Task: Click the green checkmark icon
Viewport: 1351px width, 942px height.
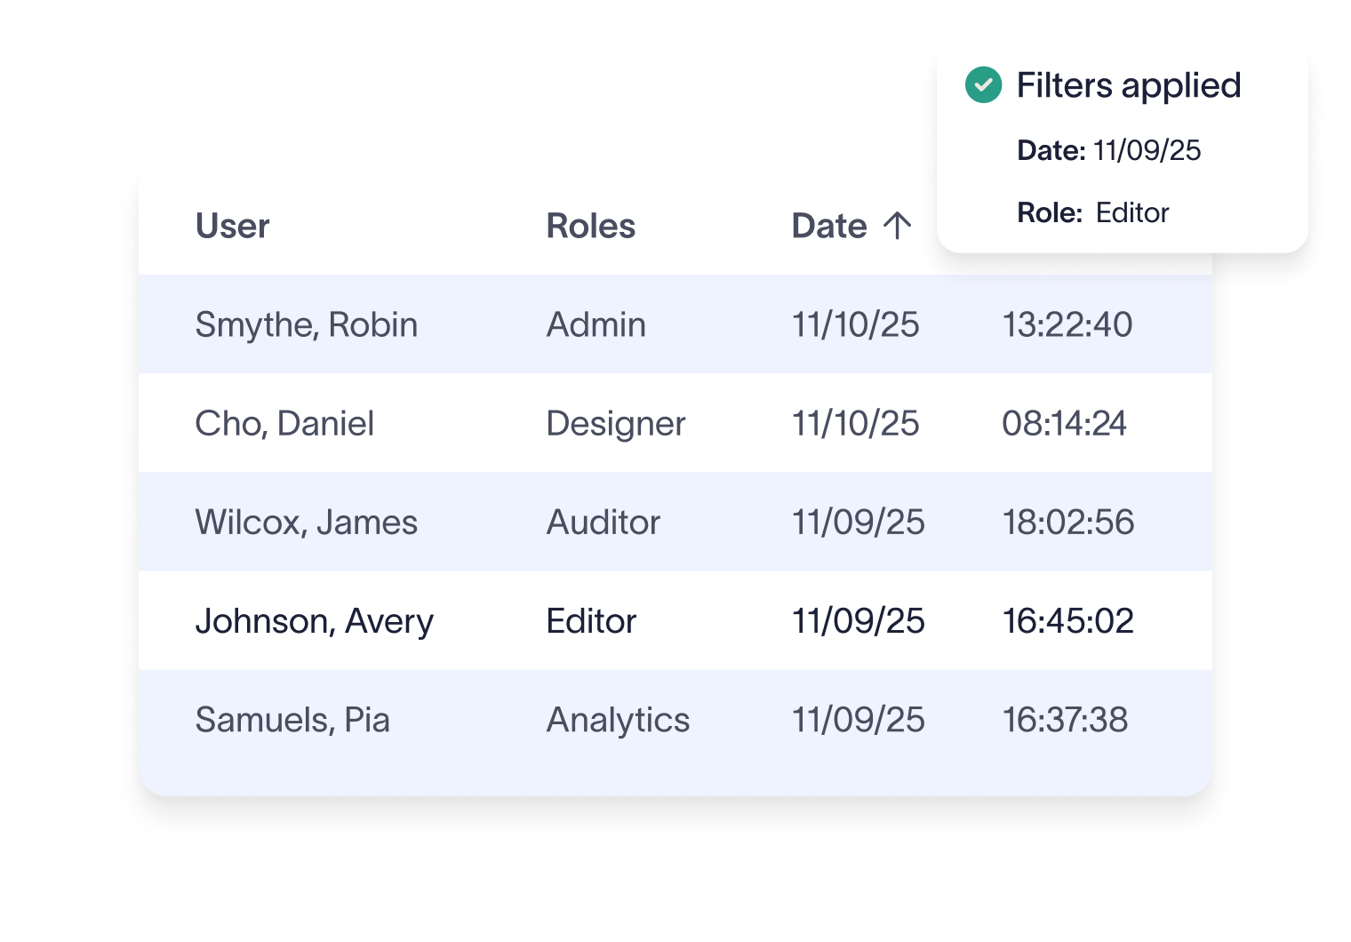Action: (x=983, y=85)
